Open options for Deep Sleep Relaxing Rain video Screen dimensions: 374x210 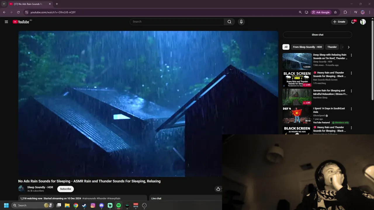pos(351,55)
